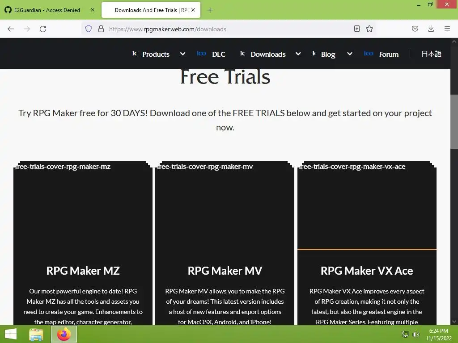Open File Explorer from the taskbar

36,335
